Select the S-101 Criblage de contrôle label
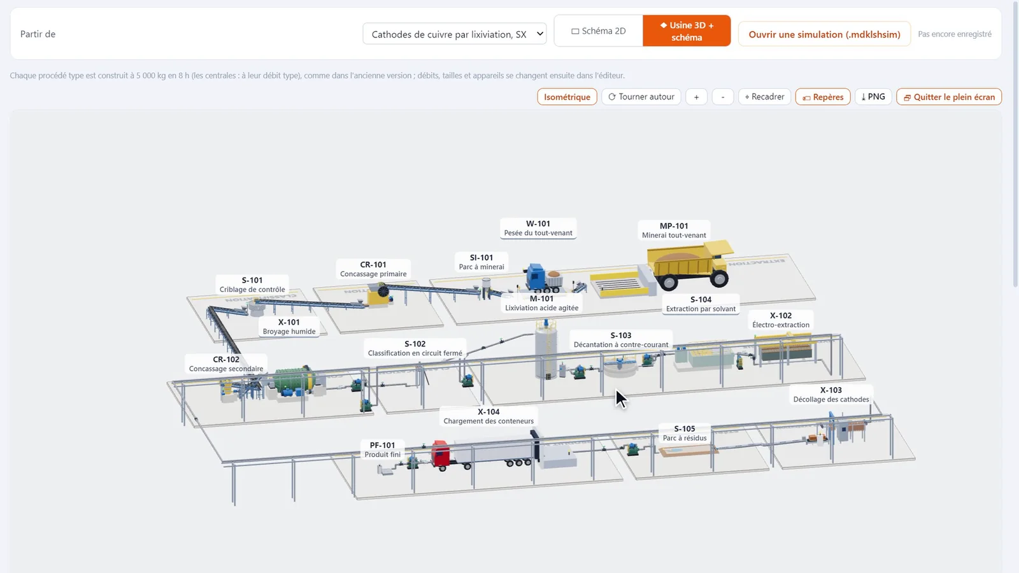This screenshot has height=573, width=1019. click(x=252, y=285)
